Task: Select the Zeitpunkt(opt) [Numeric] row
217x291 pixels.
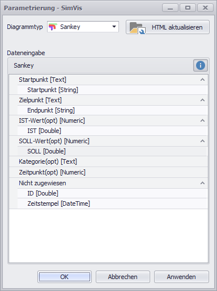Action: coord(109,172)
